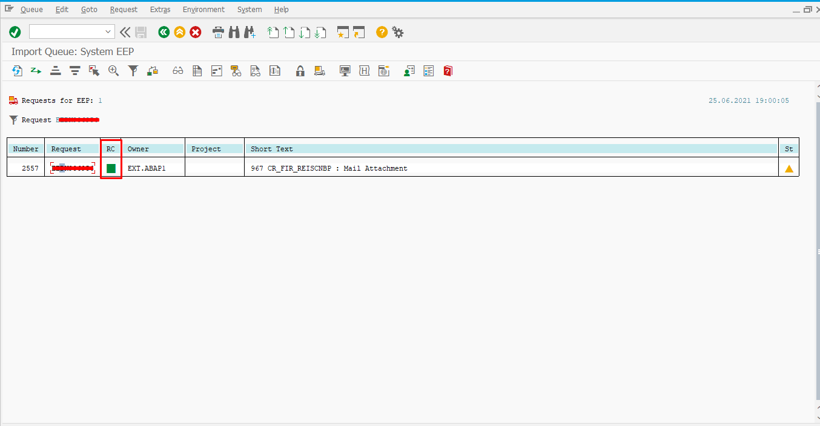Click the vertical scrollbar up arrow
The image size is (820, 426).
[818, 87]
